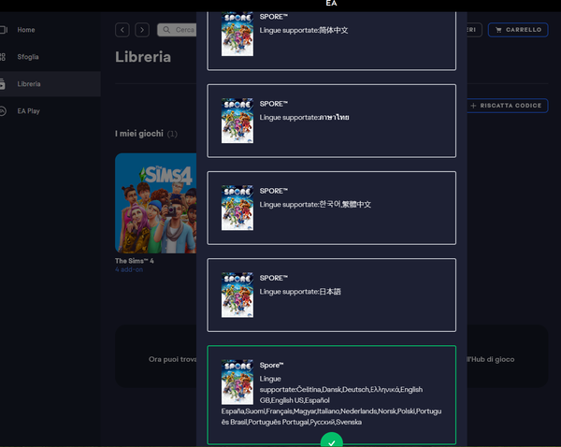The image size is (561, 447).
Task: Go back with the left arrow button
Action: [x=122, y=30]
